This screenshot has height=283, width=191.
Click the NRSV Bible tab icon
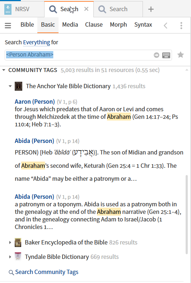[8, 9]
